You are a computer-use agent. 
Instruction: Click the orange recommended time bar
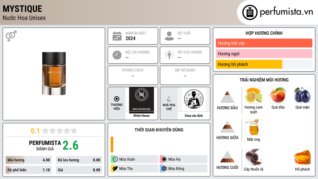pos(112,145)
